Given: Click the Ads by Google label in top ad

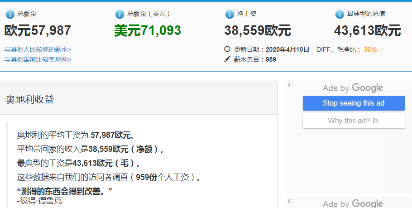Looking at the screenshot, I should click(353, 88).
